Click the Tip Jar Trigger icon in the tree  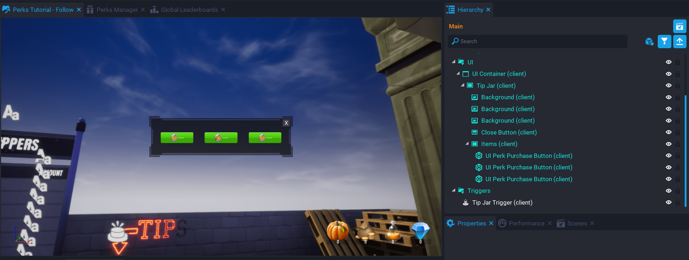tap(465, 202)
